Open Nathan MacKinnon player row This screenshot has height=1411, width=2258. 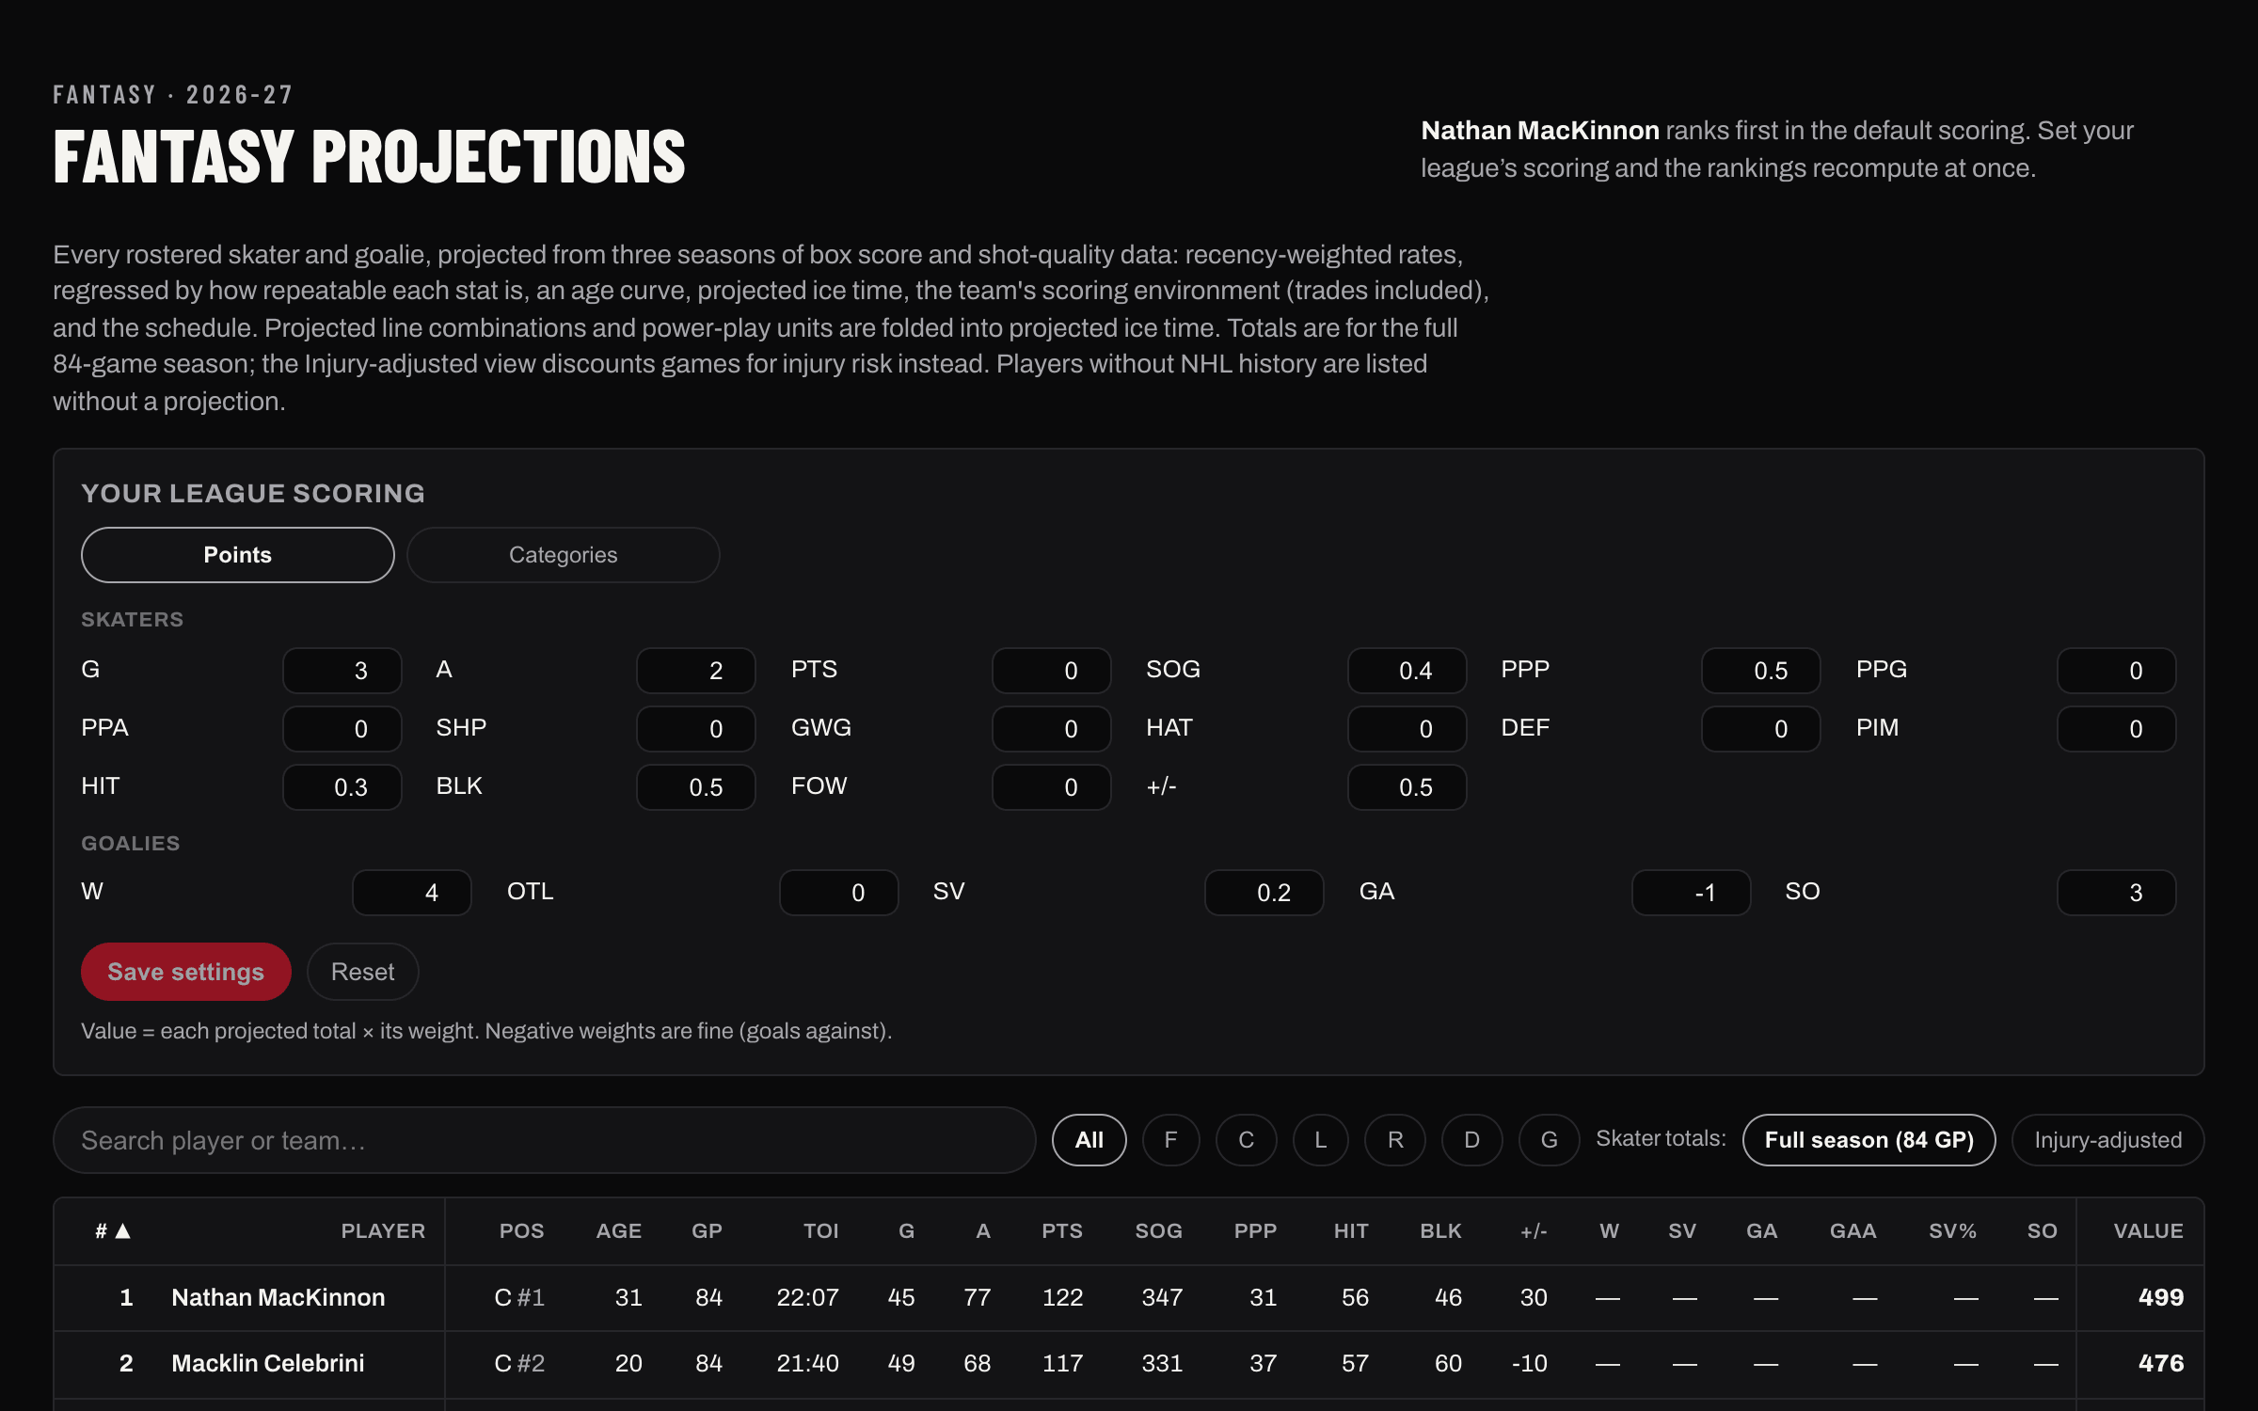(1129, 1298)
